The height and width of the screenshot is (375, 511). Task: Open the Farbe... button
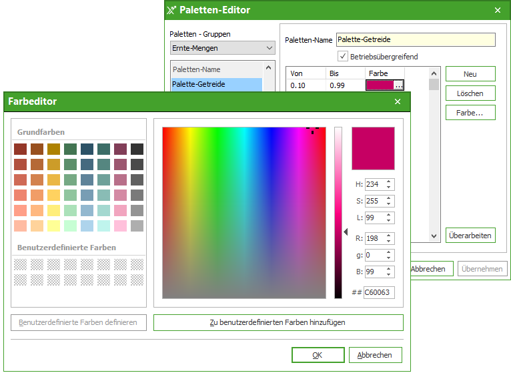(470, 113)
